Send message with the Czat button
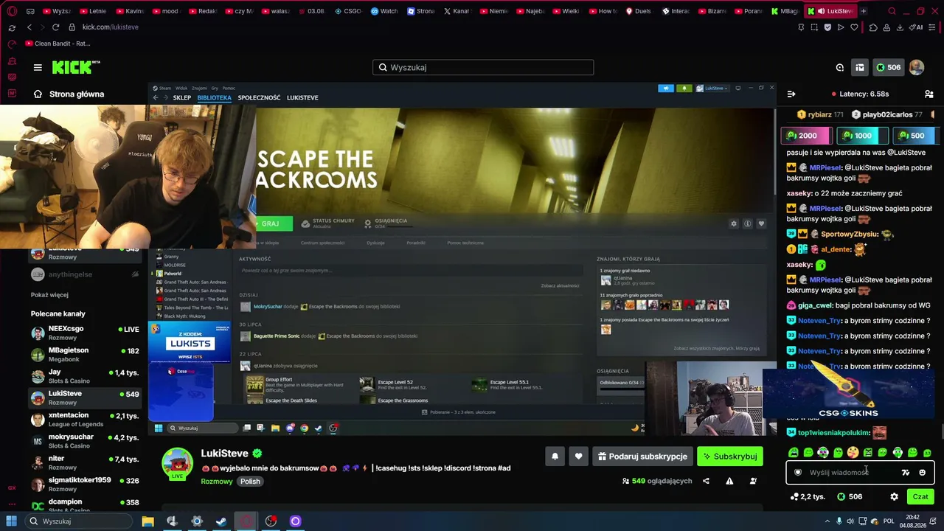The width and height of the screenshot is (944, 531). [920, 496]
